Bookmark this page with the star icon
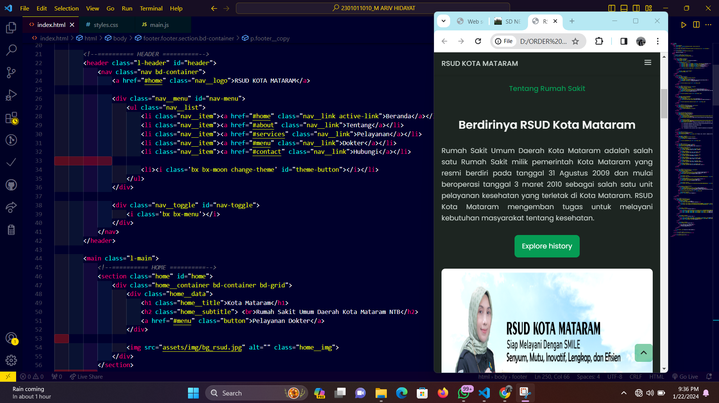 575,41
